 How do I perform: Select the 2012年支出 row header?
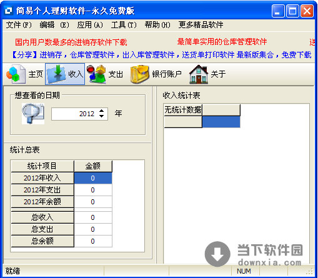tap(42, 190)
